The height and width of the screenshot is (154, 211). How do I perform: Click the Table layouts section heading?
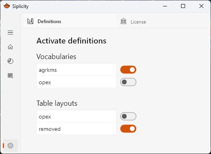(x=57, y=103)
